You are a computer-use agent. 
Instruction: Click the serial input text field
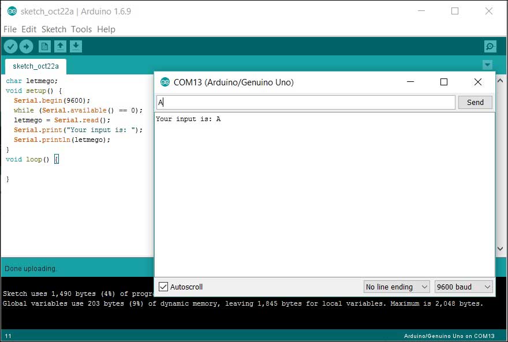tap(305, 102)
